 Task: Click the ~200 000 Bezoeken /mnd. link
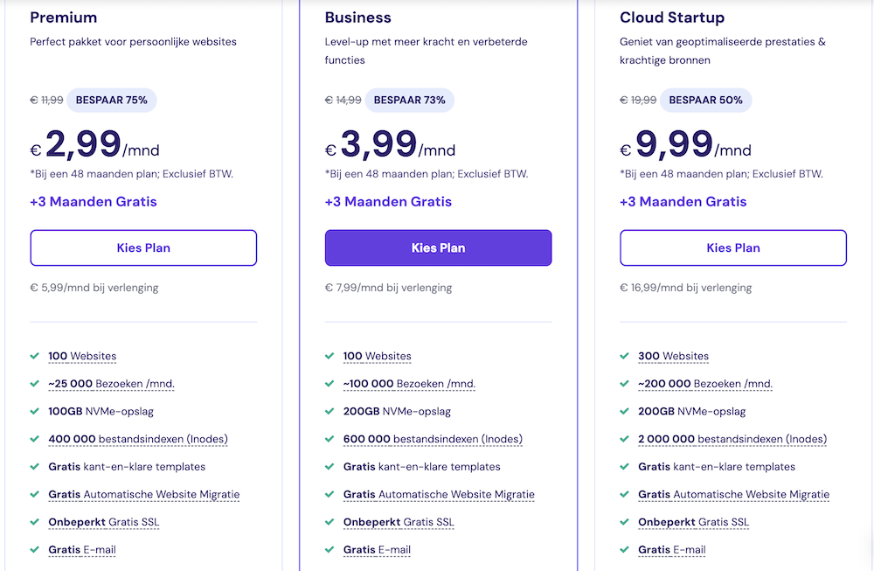(705, 384)
